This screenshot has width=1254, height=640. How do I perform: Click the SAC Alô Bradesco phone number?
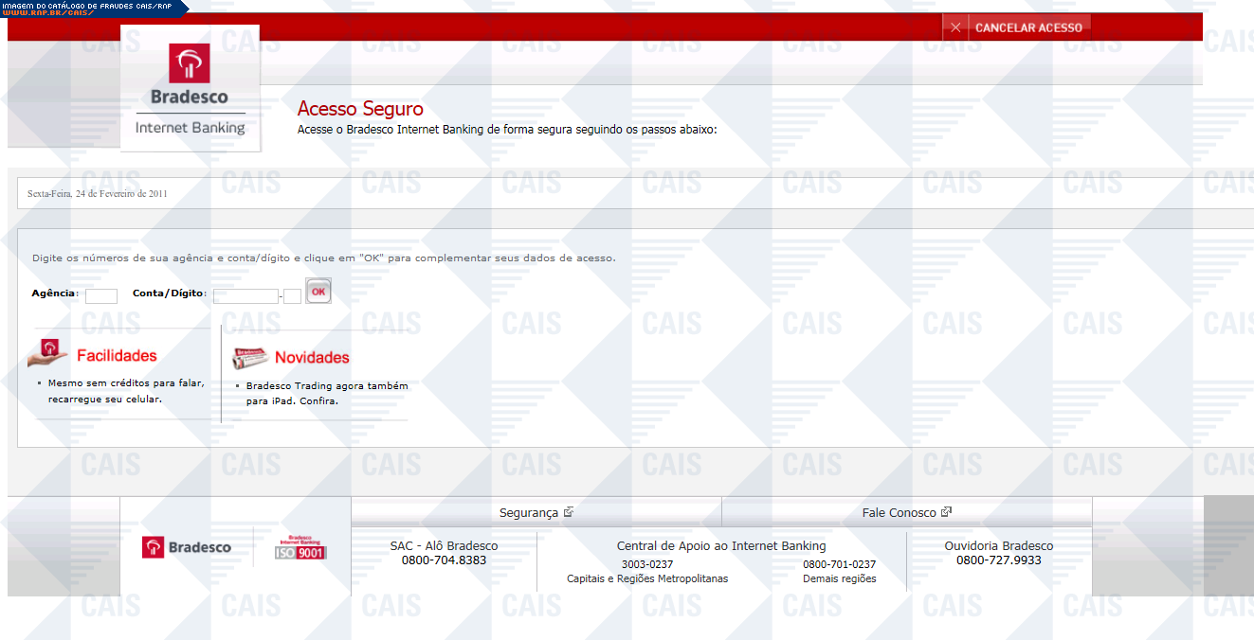(444, 560)
